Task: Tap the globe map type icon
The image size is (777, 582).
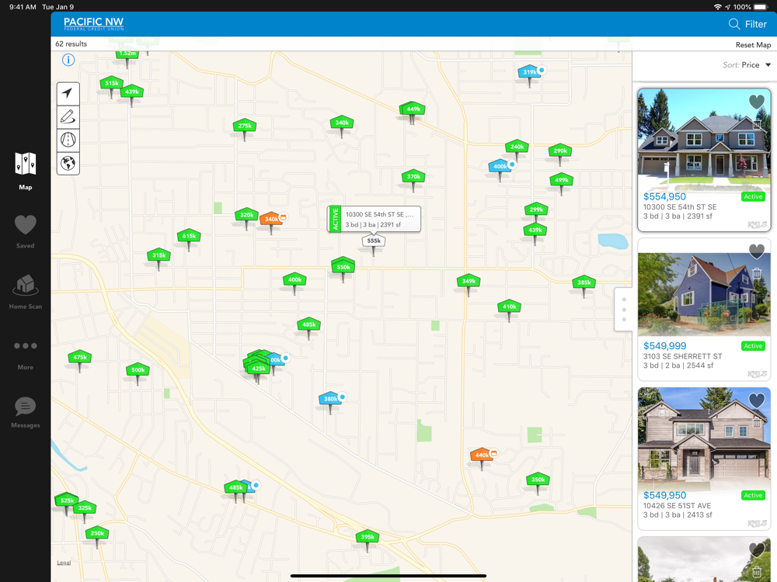Action: coord(68,163)
